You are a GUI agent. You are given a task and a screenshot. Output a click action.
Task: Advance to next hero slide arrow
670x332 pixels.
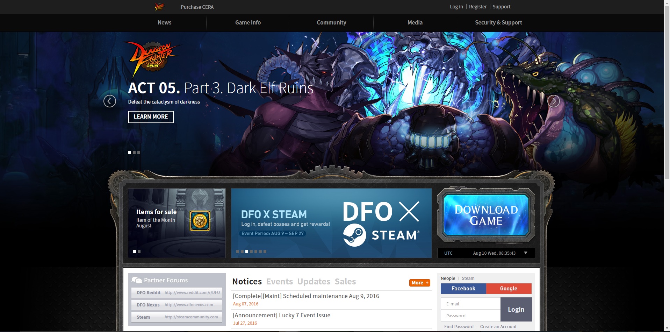553,101
